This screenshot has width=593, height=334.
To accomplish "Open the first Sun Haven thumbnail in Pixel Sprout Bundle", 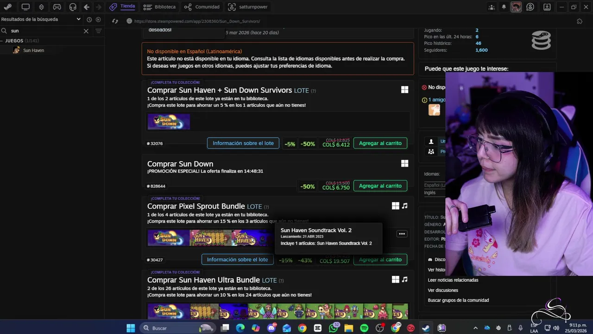I will pyautogui.click(x=210, y=238).
